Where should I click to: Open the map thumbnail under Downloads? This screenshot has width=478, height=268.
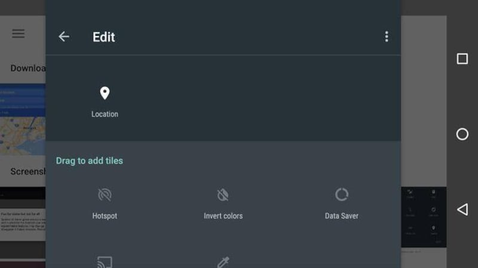(23, 119)
